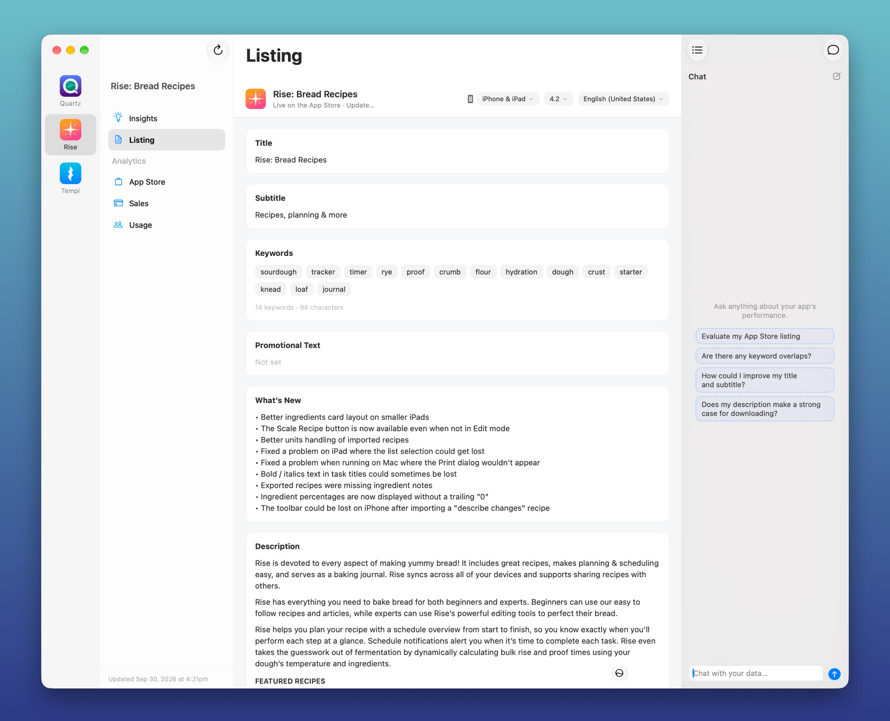890x721 pixels.
Task: Click the rye keyword chip
Action: point(387,272)
